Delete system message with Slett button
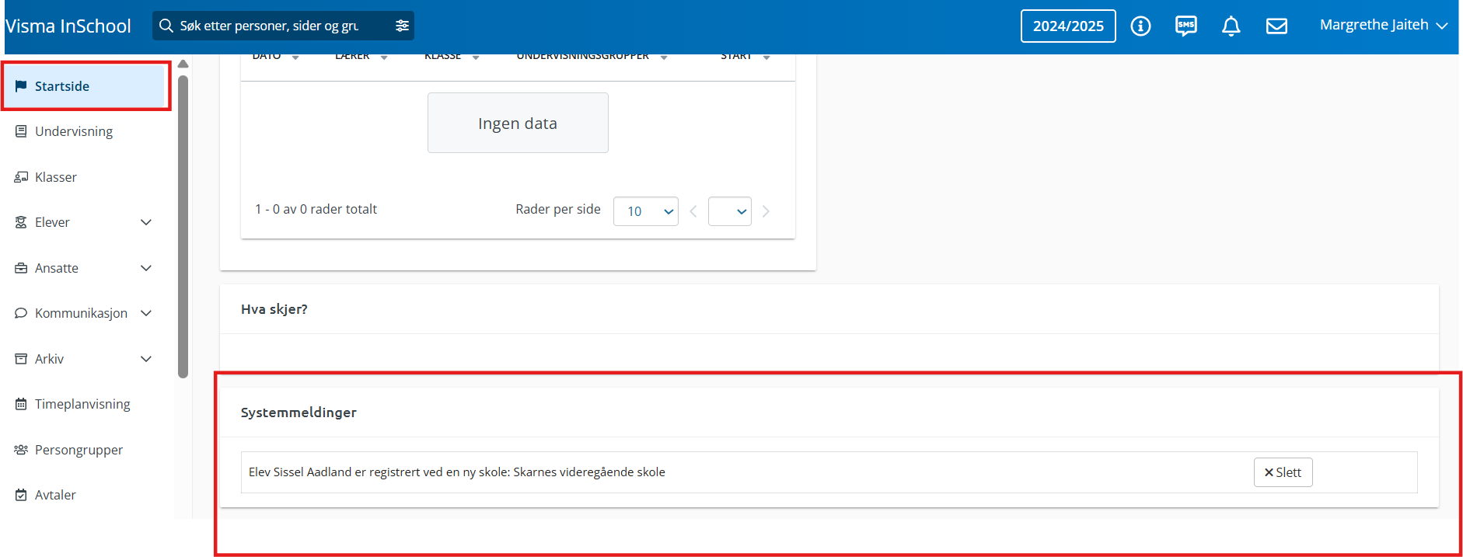The image size is (1463, 557). [x=1283, y=472]
